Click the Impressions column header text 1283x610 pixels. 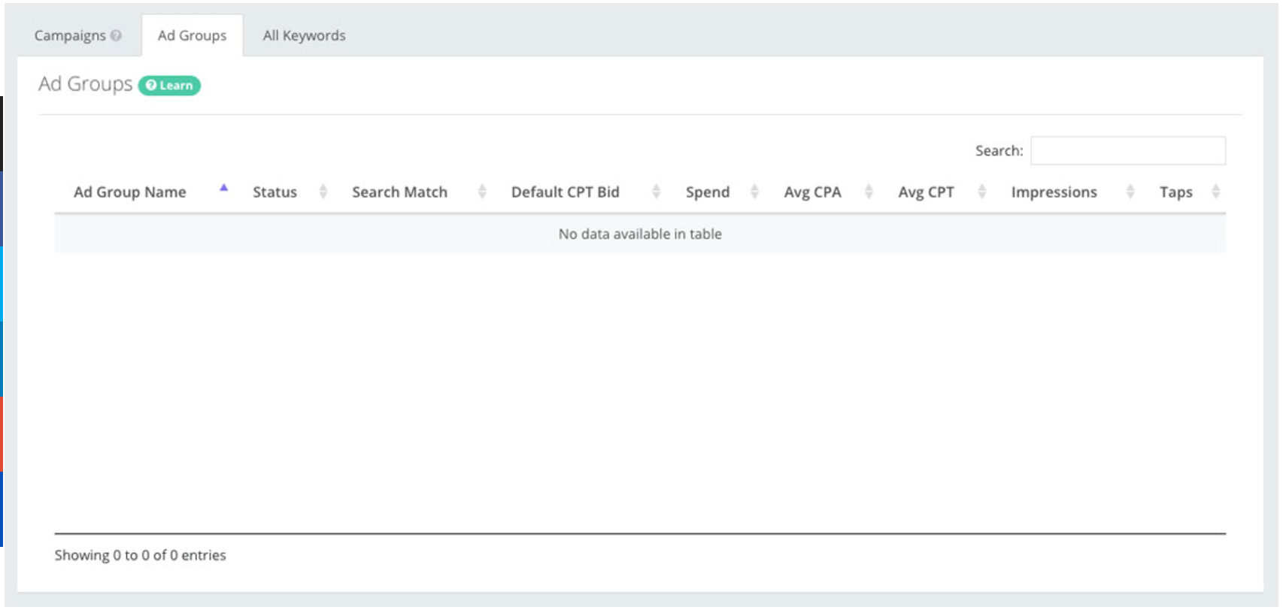1054,192
